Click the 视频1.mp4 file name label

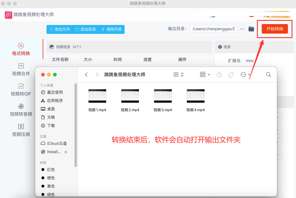tap(97, 110)
